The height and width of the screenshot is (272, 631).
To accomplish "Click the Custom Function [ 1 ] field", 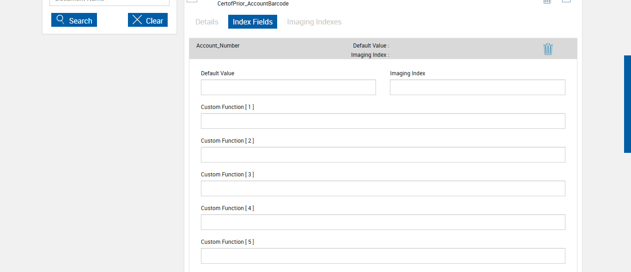I will pos(383,121).
